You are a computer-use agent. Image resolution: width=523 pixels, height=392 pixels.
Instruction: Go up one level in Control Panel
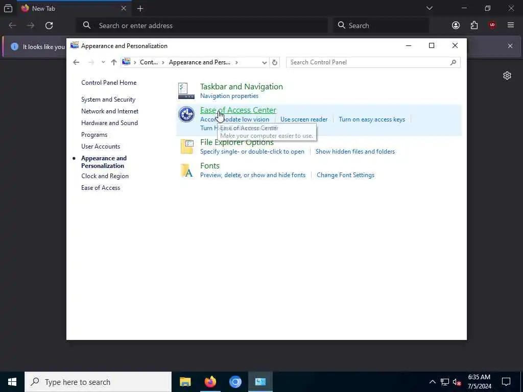(x=114, y=62)
